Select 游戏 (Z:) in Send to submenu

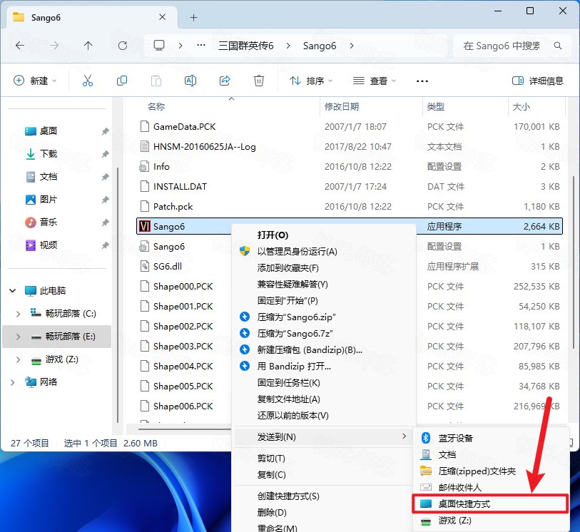click(x=491, y=521)
